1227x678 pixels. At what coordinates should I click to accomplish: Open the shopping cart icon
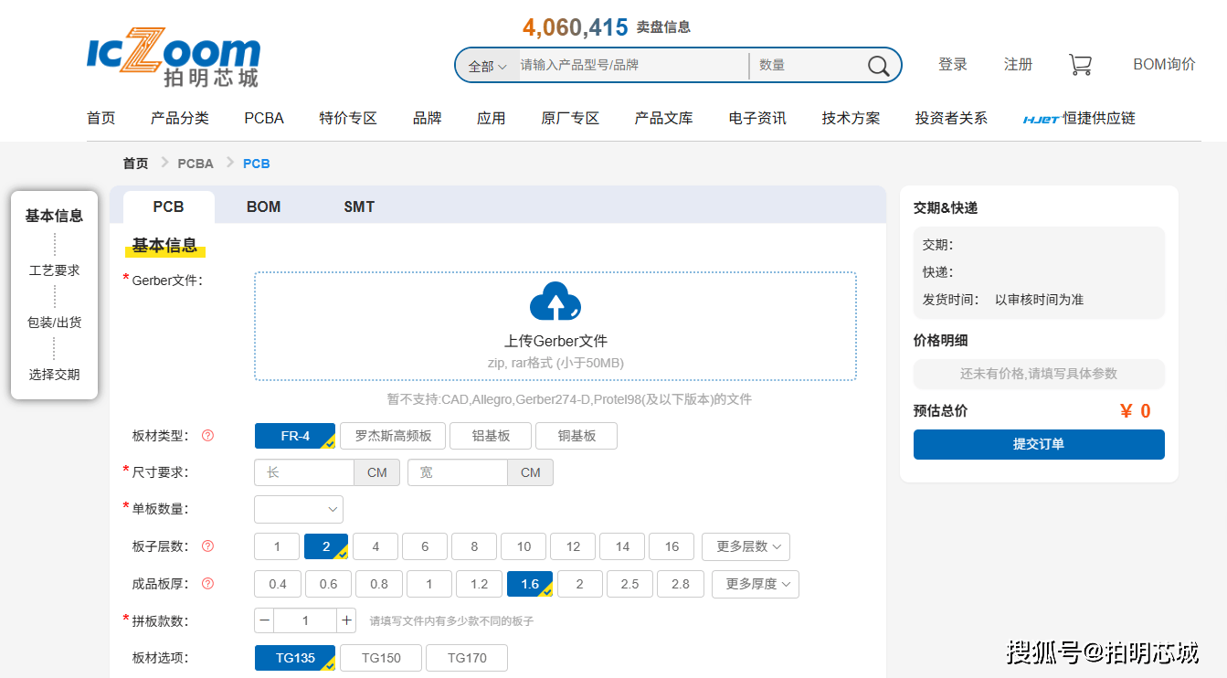pos(1080,65)
